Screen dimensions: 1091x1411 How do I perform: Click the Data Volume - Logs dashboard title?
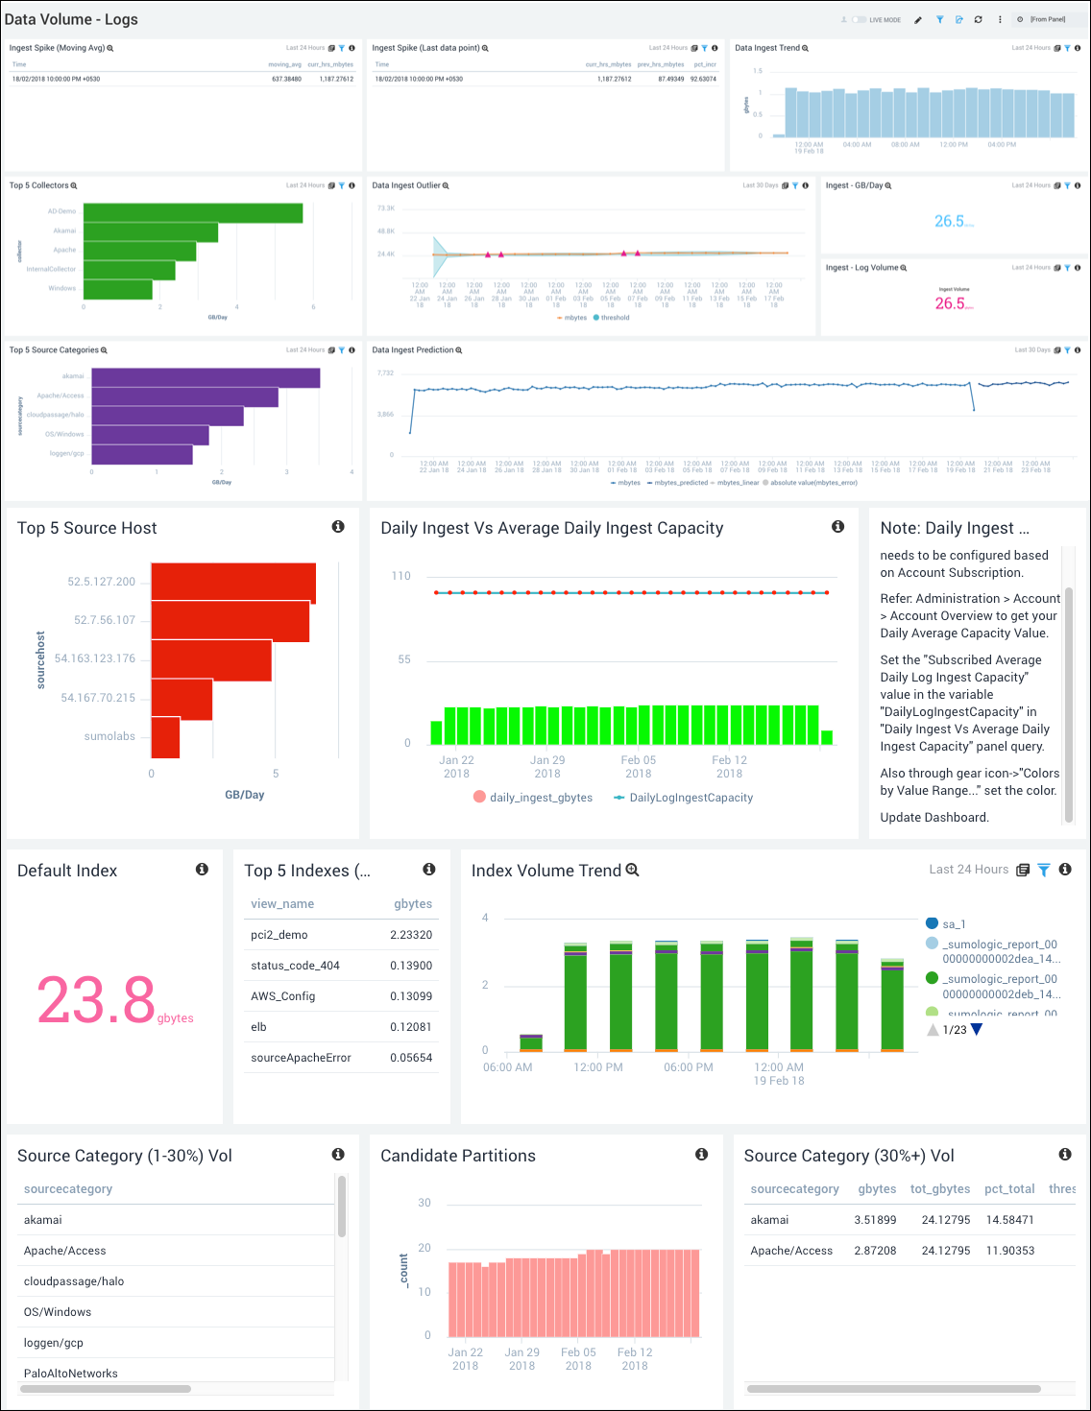[72, 19]
